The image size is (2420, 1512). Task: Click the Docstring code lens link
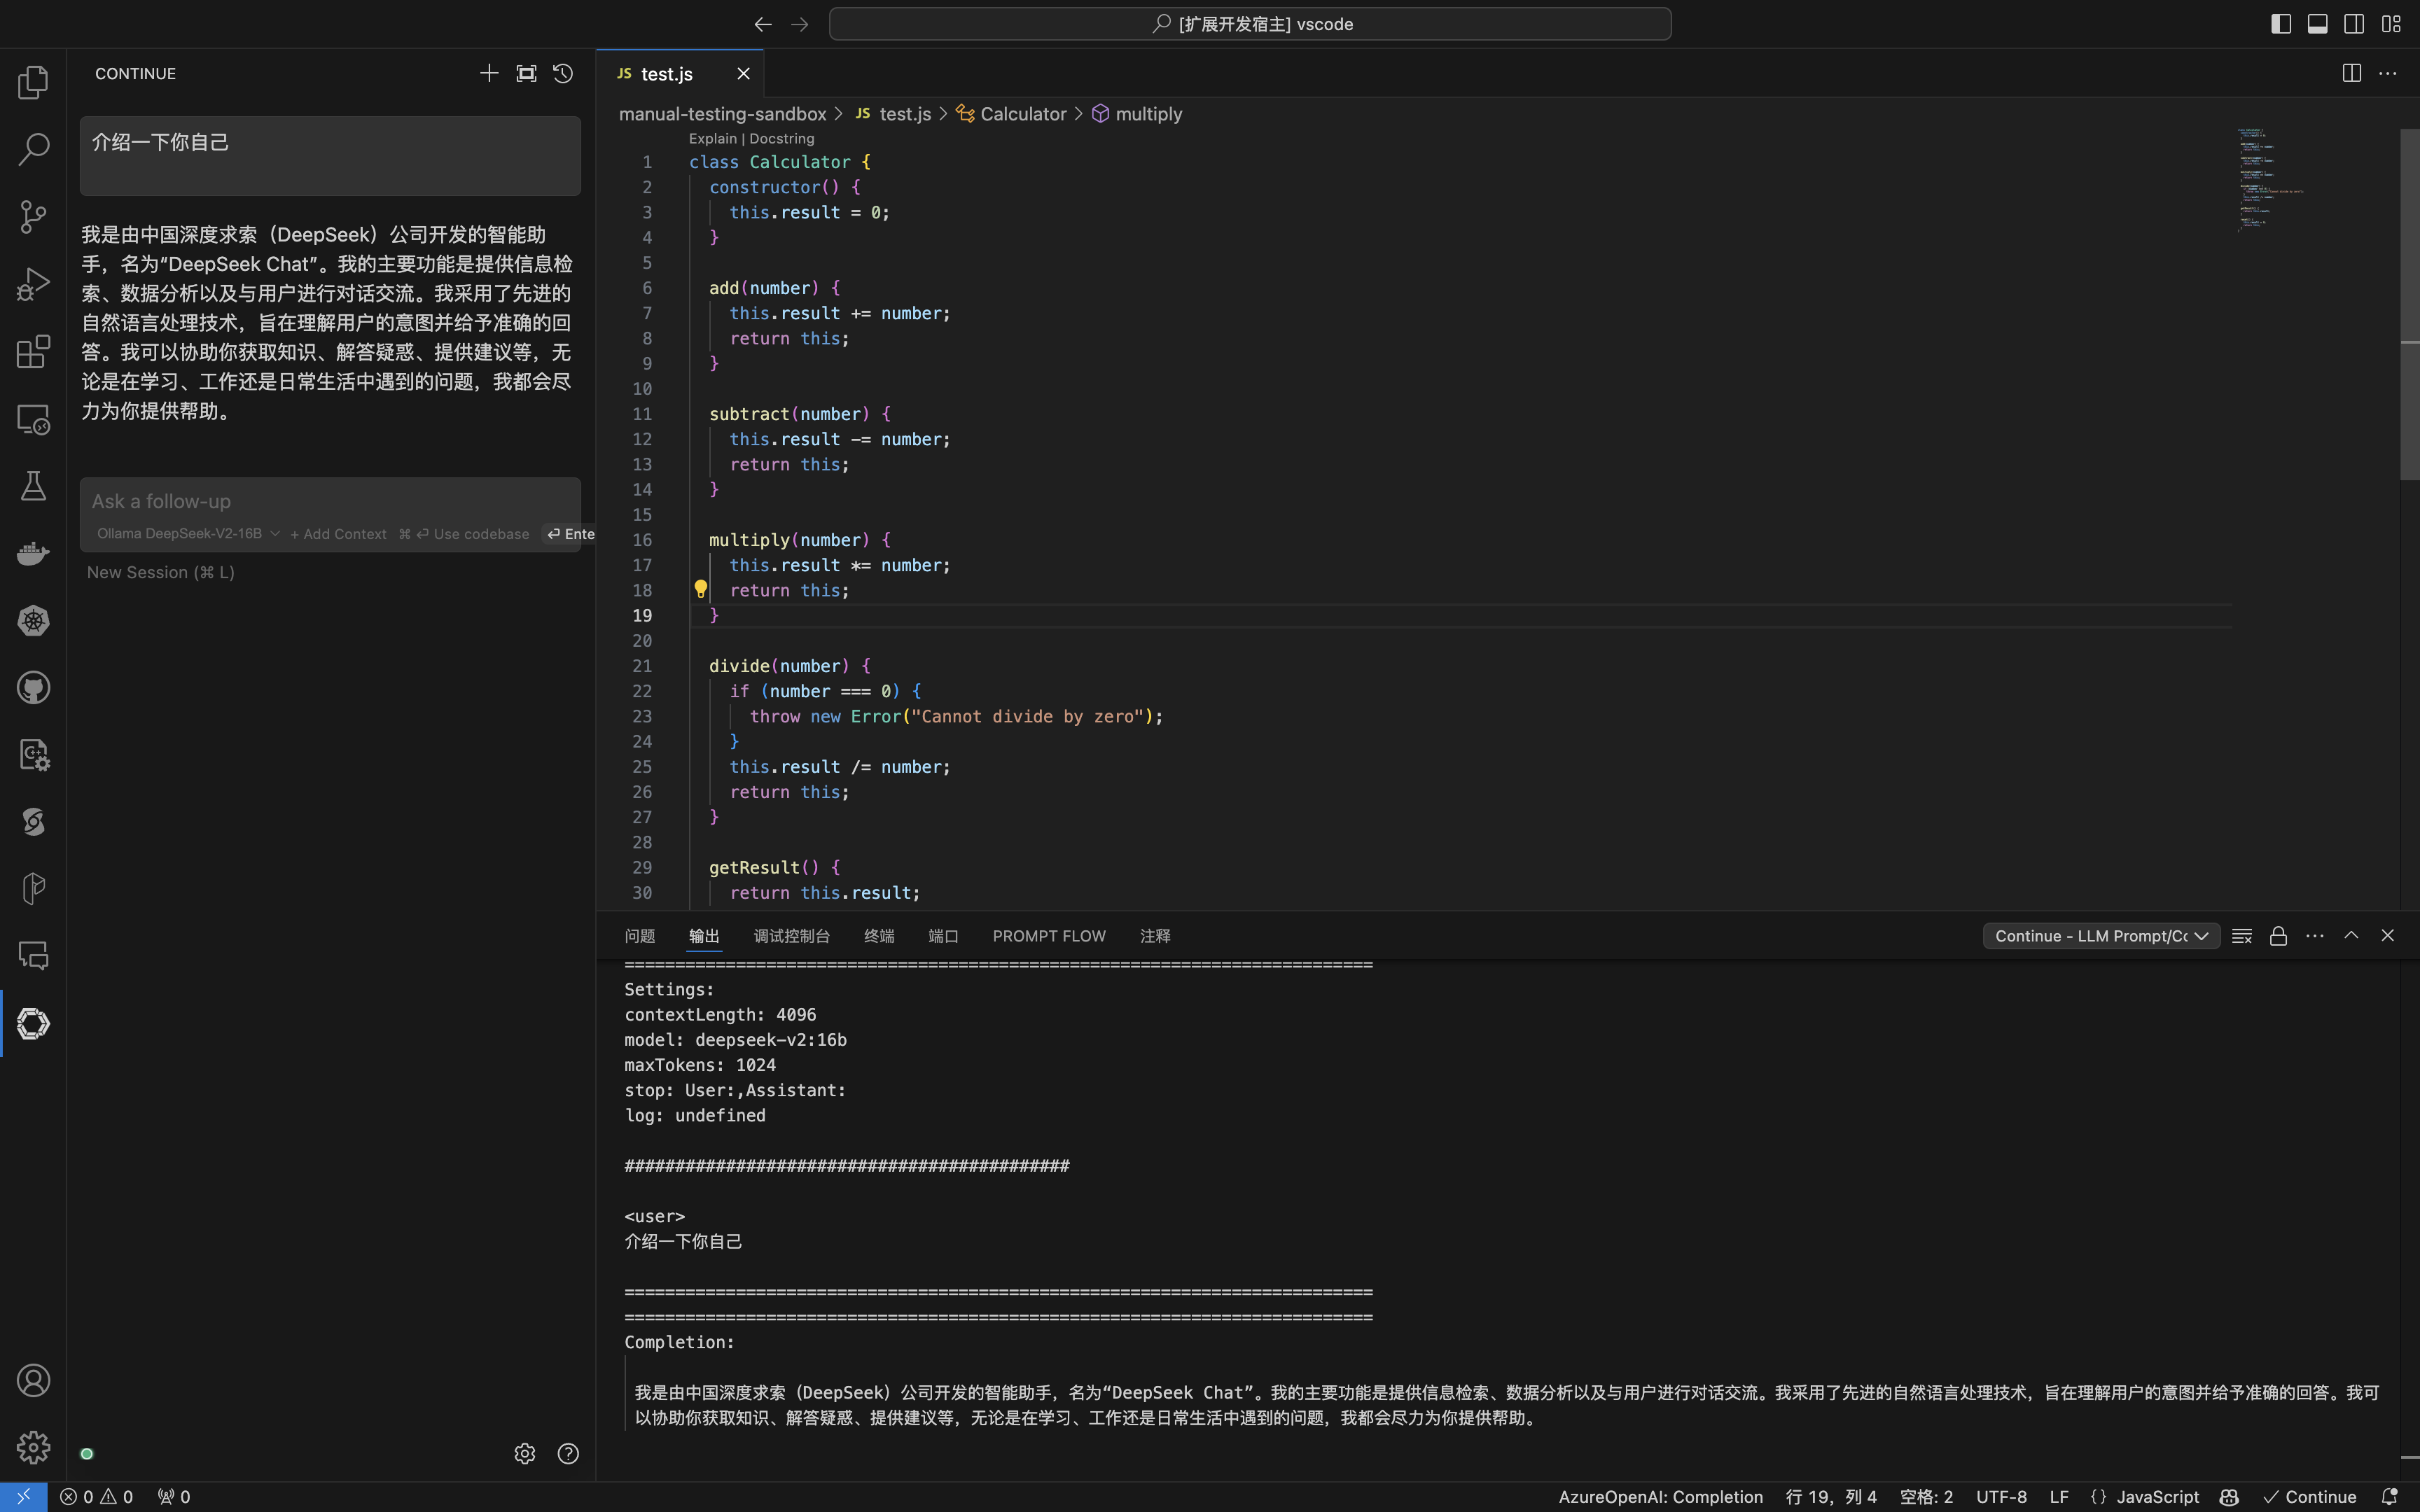[781, 139]
